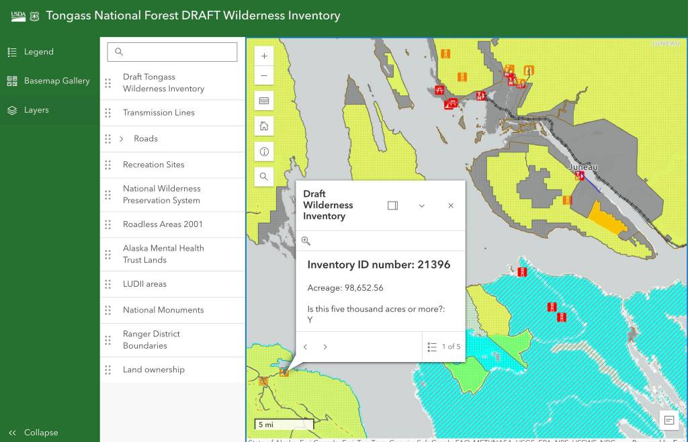The height and width of the screenshot is (442, 688).
Task: Collapse the left sidebar
Action: [34, 433]
